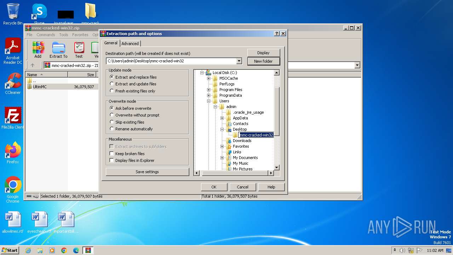
Task: Click Chrome taskbar icon
Action: (x=64, y=250)
